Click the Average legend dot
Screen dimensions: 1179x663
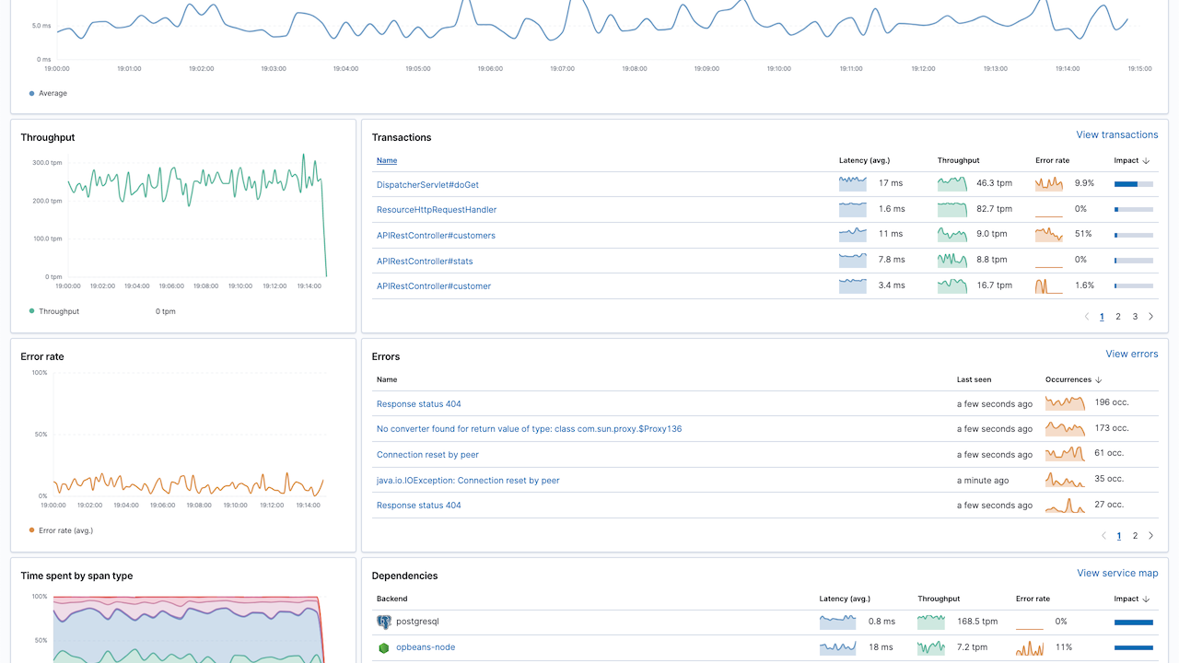[x=32, y=93]
